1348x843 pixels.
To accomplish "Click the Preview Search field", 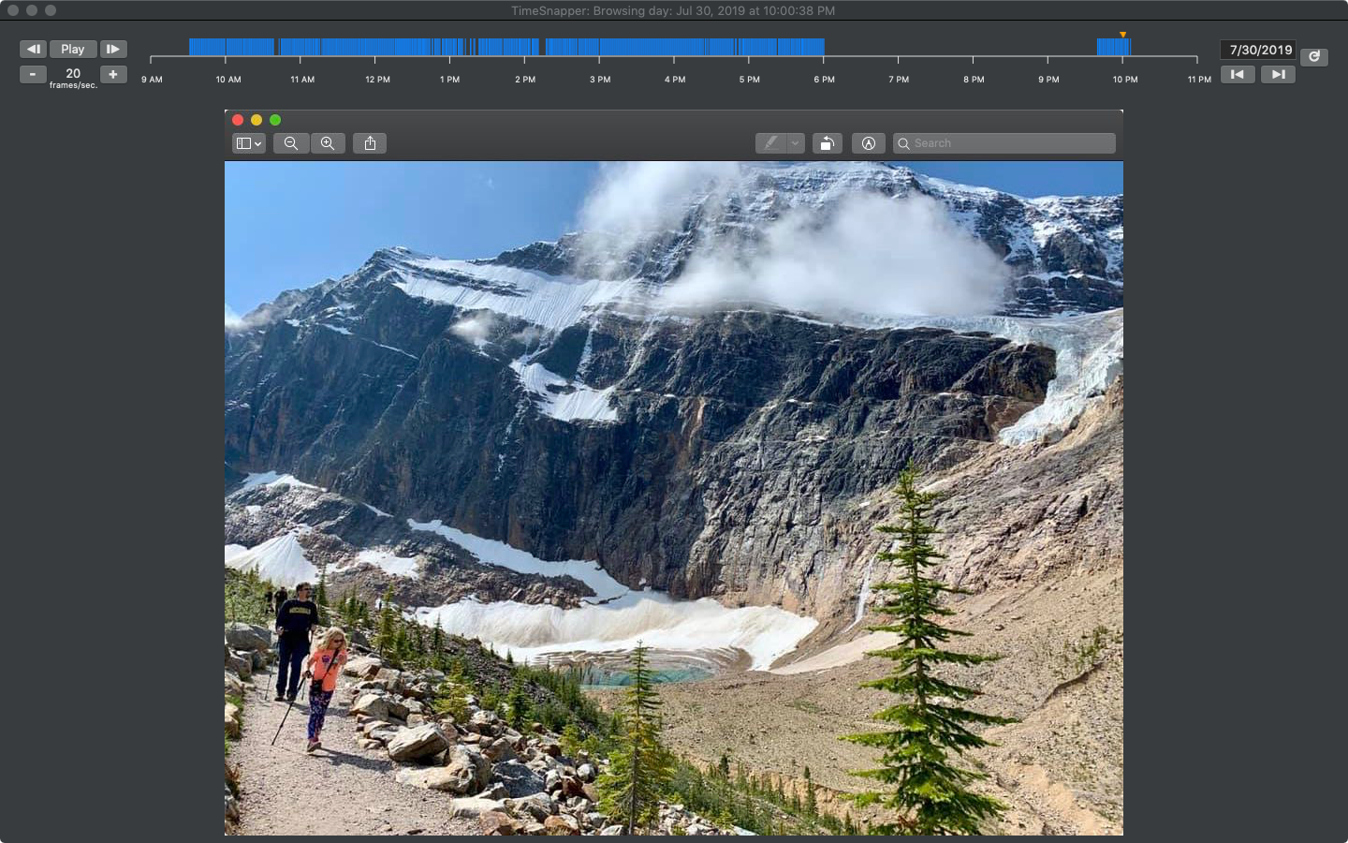I will [x=1004, y=143].
